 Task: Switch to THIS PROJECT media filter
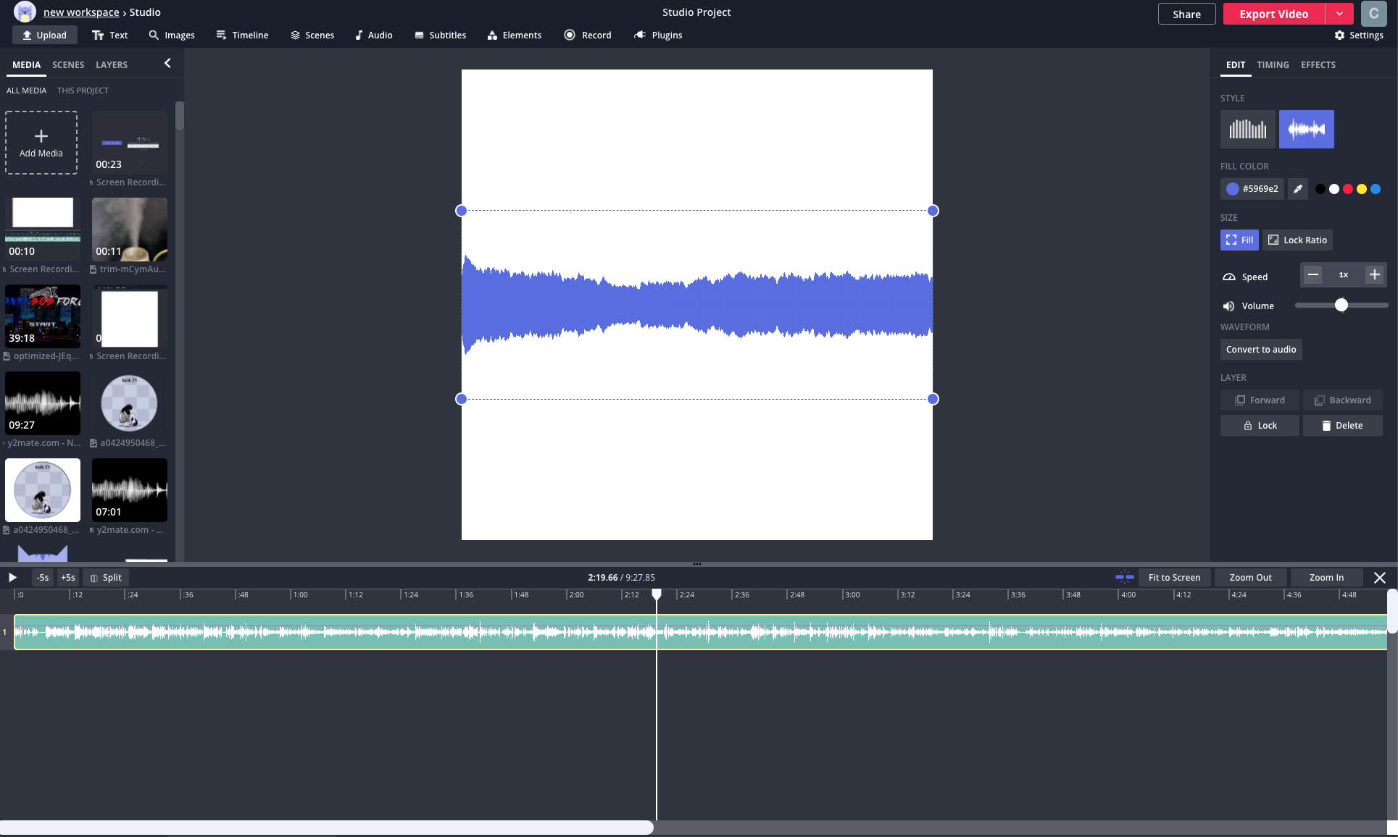click(x=83, y=90)
